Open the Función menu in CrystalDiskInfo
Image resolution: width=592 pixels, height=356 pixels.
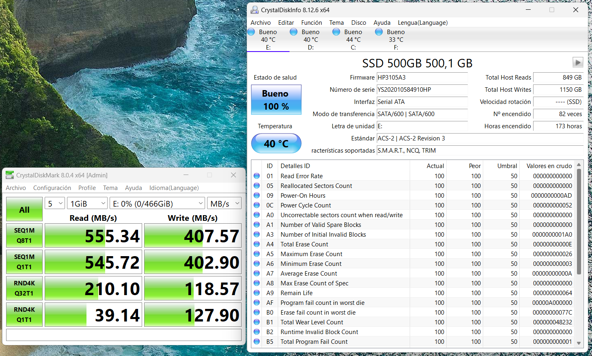click(x=311, y=23)
